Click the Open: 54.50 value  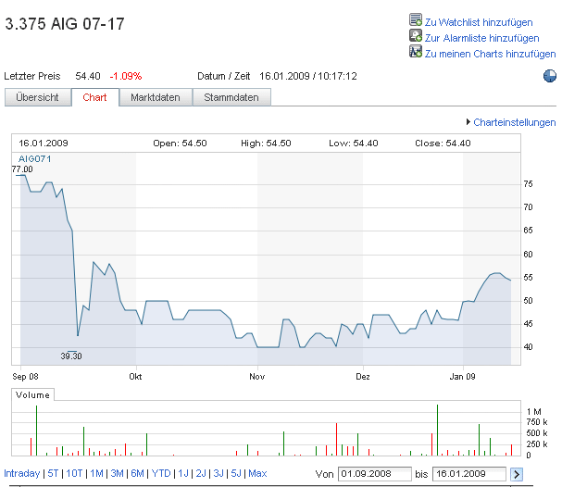point(180,144)
